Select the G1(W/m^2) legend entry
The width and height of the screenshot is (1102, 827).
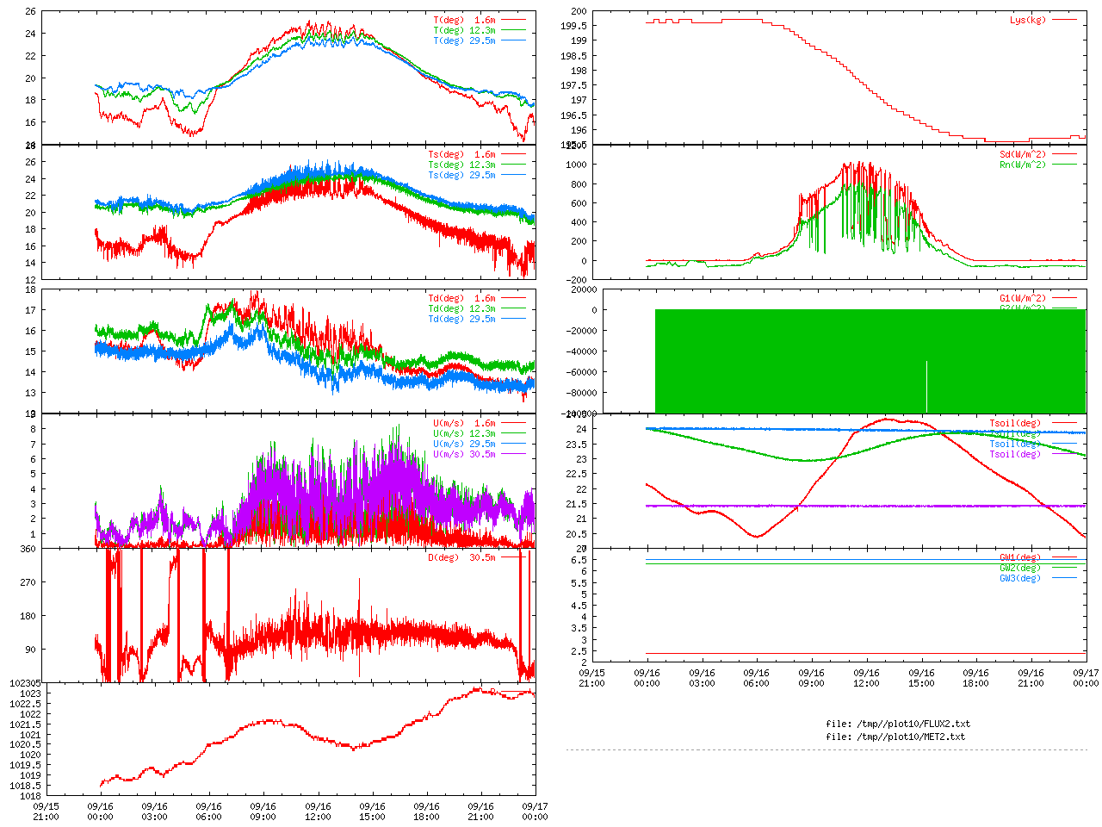pyautogui.click(x=1022, y=298)
